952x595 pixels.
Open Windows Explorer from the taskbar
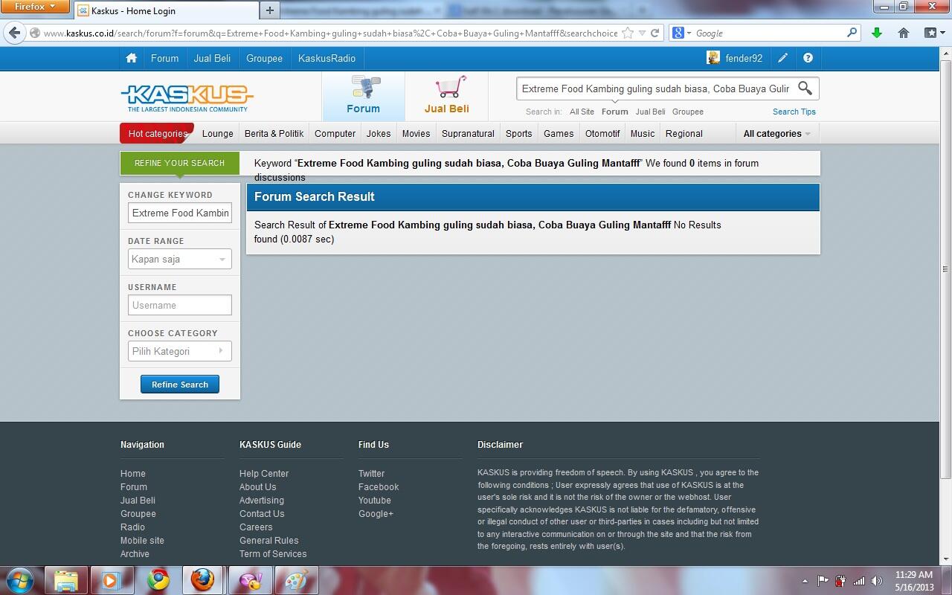coord(66,580)
